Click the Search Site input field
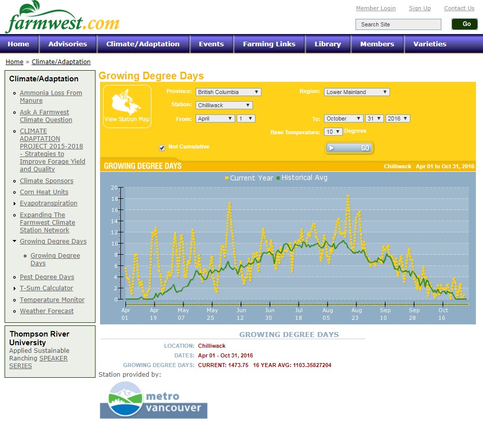This screenshot has height=422, width=483. tap(398, 24)
